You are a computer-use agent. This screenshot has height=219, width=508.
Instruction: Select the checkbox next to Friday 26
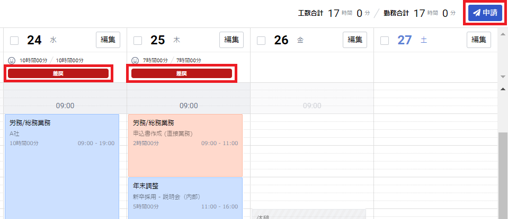262,40
